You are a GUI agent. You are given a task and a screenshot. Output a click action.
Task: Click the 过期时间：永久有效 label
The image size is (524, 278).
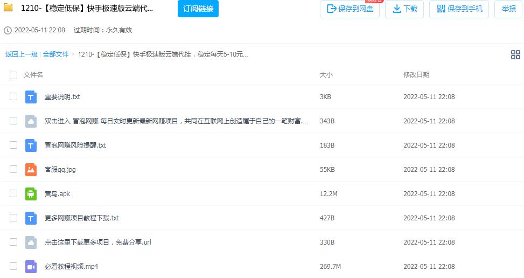click(x=103, y=30)
